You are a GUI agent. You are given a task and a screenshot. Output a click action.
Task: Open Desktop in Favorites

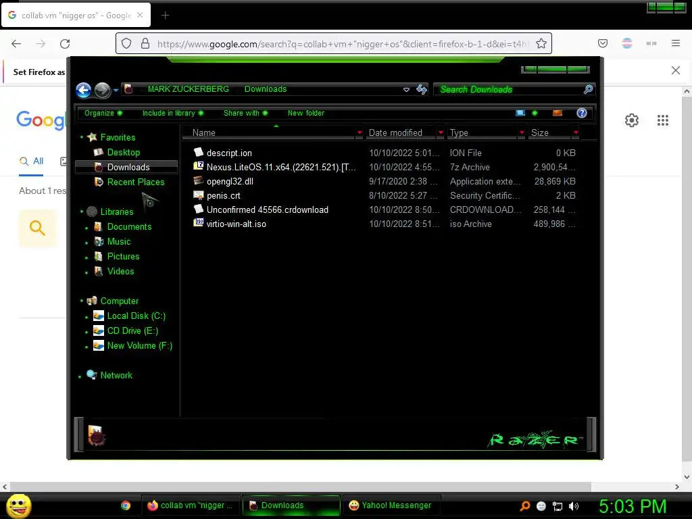(123, 152)
